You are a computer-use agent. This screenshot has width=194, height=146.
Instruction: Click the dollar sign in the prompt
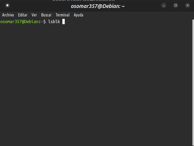tap(45, 22)
